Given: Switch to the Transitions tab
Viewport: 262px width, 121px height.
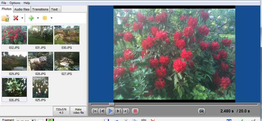Looking at the screenshot, I should (40, 9).
